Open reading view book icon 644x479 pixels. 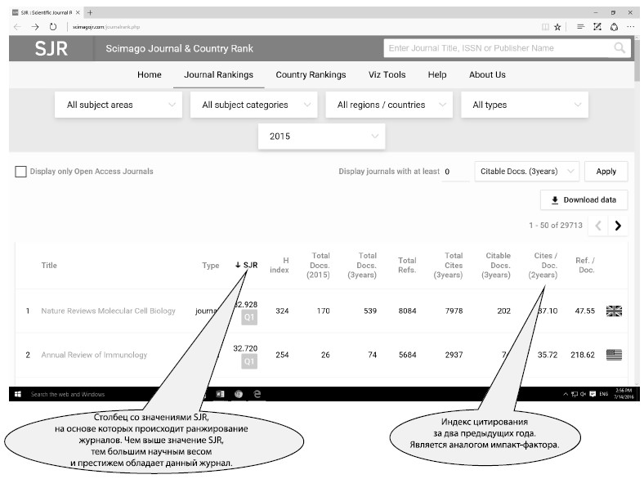coord(545,27)
